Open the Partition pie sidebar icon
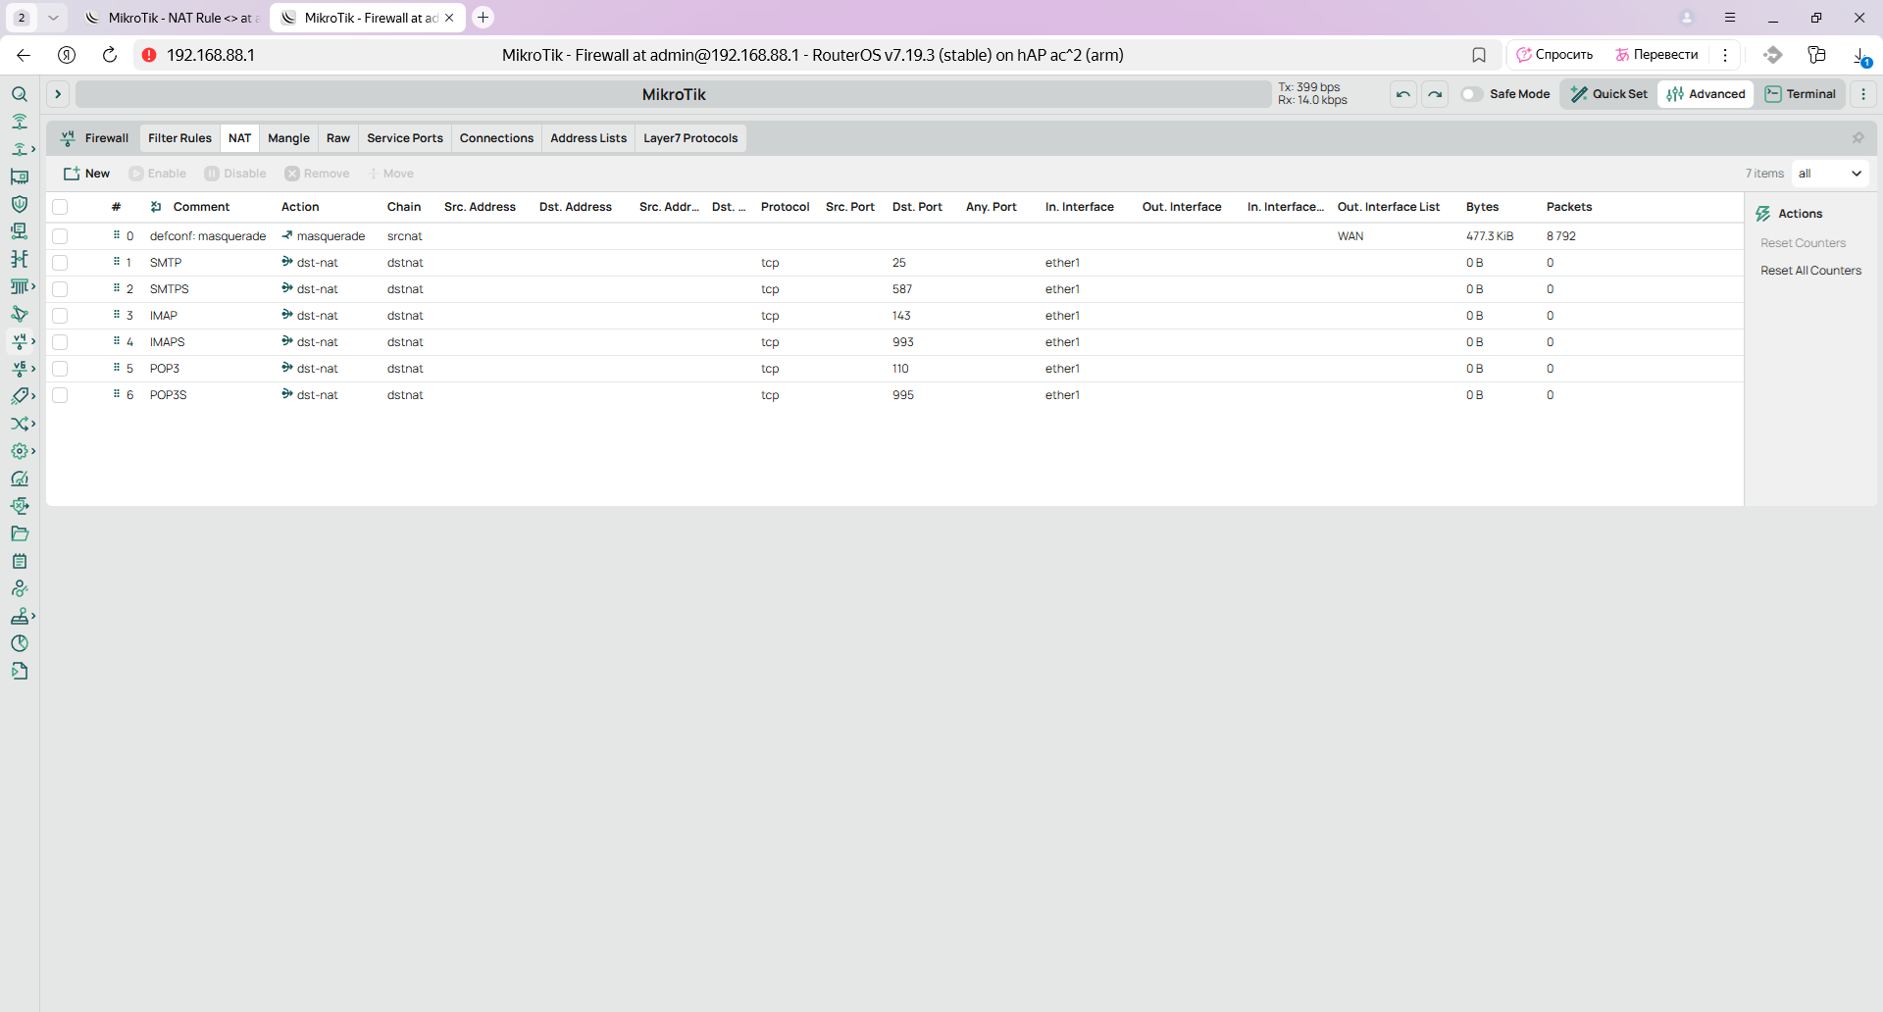The image size is (1883, 1012). pyautogui.click(x=19, y=643)
